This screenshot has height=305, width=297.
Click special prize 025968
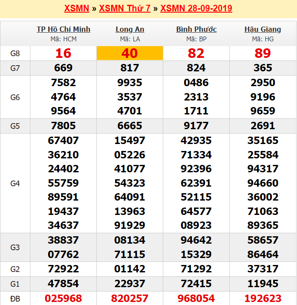tap(63, 298)
